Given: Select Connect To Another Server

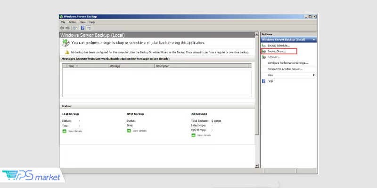Looking at the screenshot, I should tap(285, 69).
